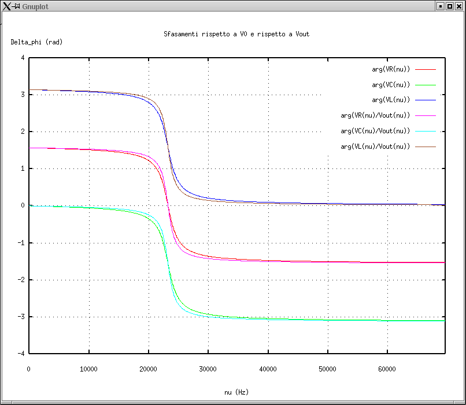The width and height of the screenshot is (466, 405).
Task: Click the nu (Hz) x-axis label
Action: (236, 392)
